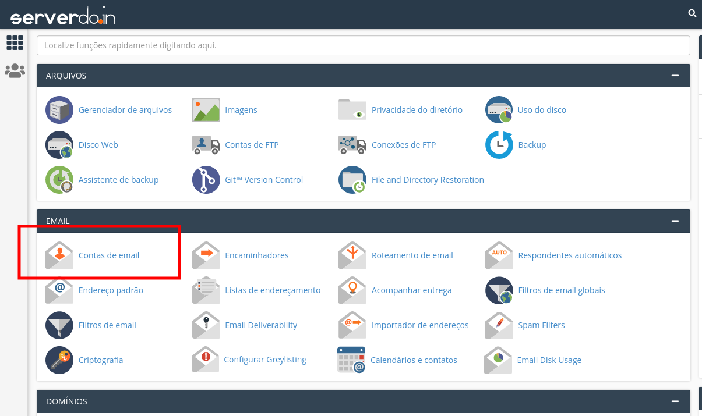
Task: Open the Respondentes automáticos link
Action: click(x=570, y=255)
